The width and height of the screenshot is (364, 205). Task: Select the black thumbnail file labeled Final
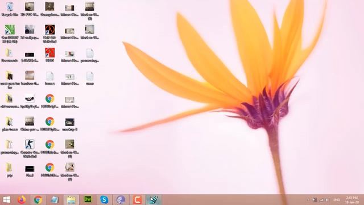[30, 171]
